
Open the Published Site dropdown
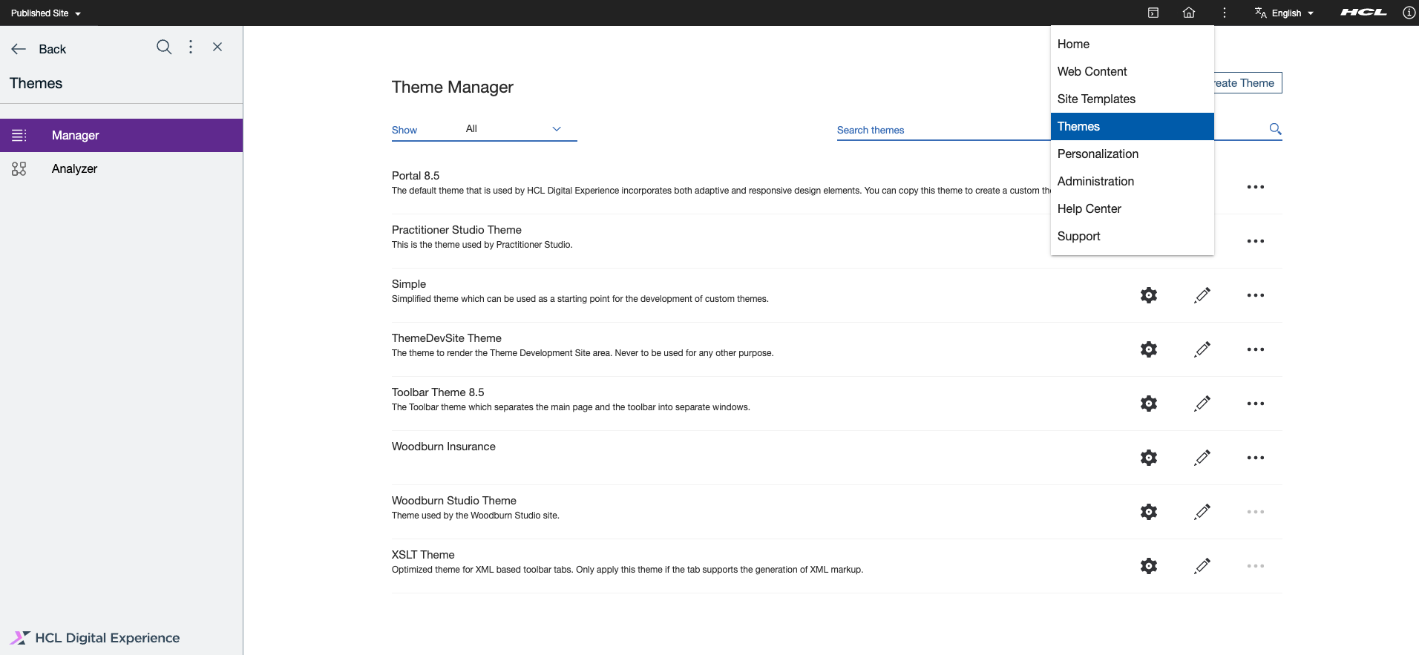pyautogui.click(x=46, y=13)
